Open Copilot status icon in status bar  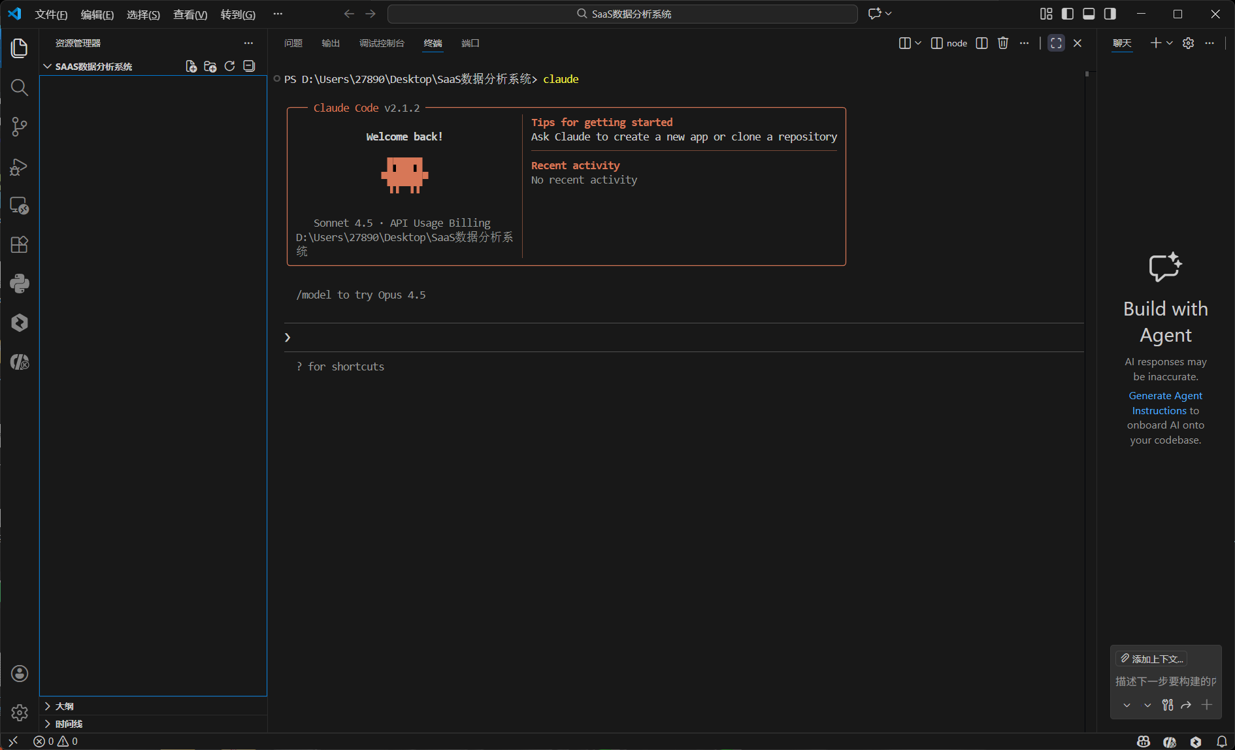(x=1143, y=742)
